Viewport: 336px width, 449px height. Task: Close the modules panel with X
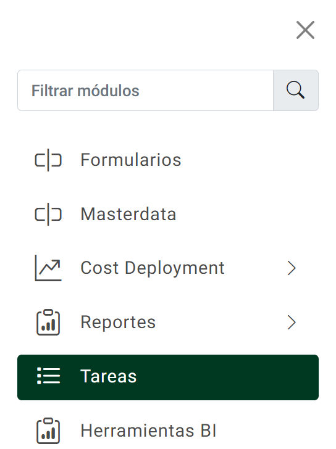(x=305, y=30)
